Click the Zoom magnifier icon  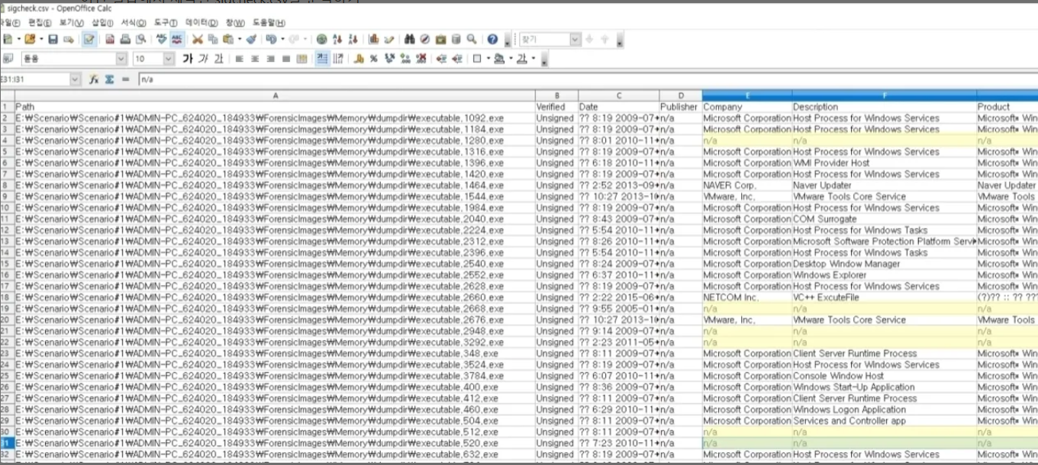pos(472,39)
